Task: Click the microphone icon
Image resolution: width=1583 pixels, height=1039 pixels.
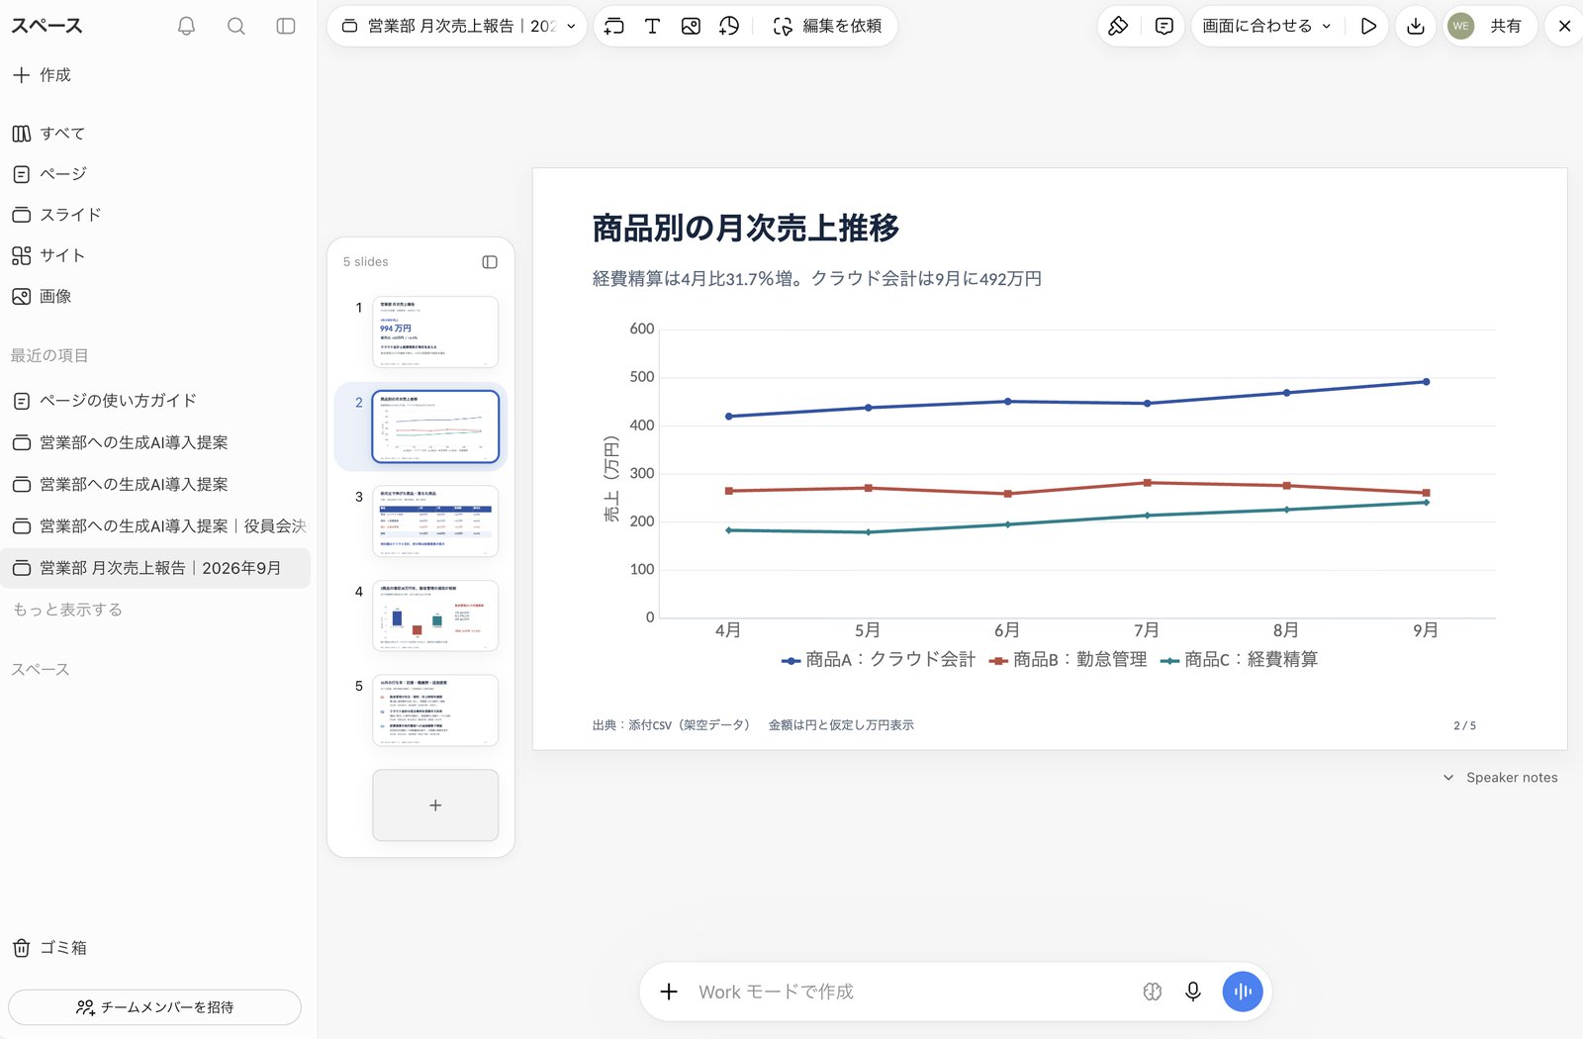Action: pos(1193,992)
